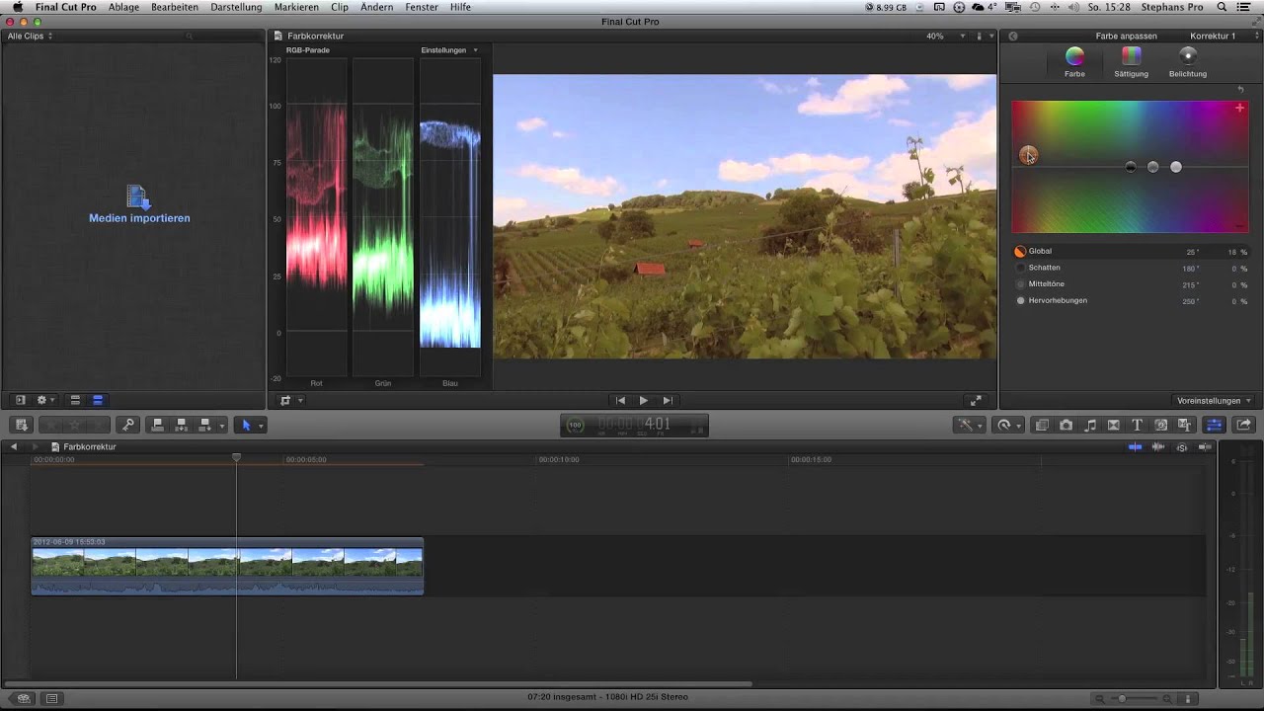Click the Medien importieren button
This screenshot has height=711, width=1264.
click(138, 205)
